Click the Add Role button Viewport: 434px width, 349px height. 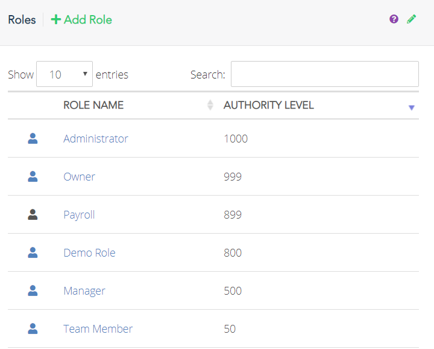[81, 20]
